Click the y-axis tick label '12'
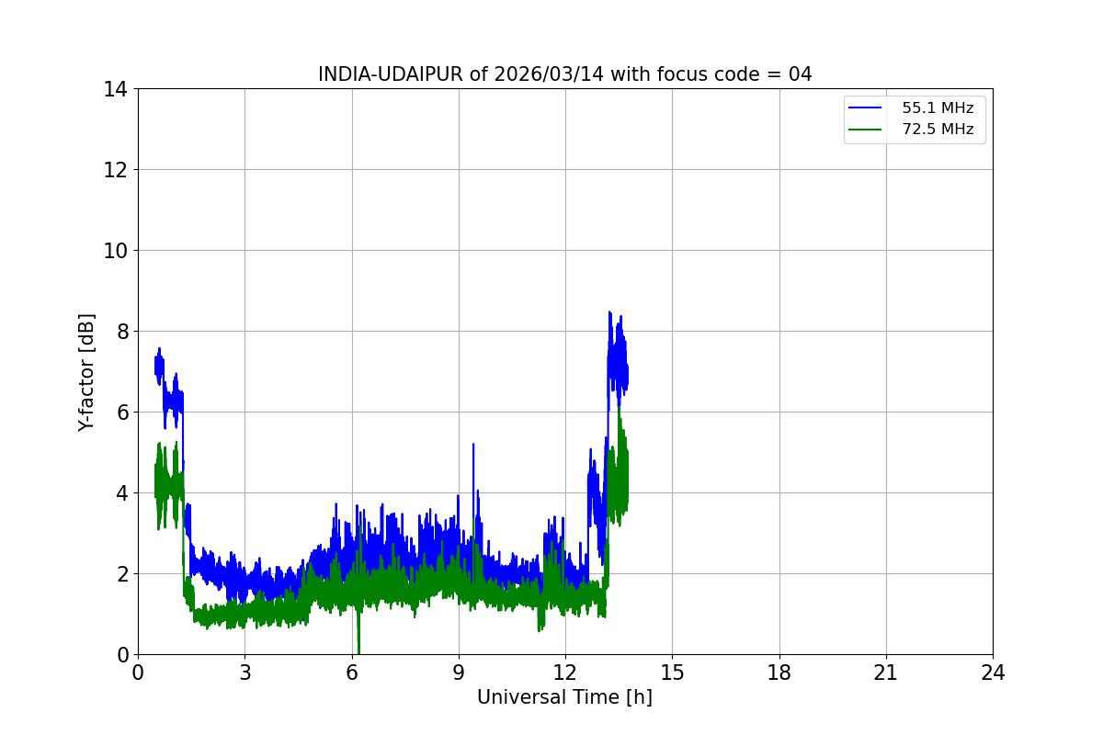The image size is (1103, 735). point(116,170)
